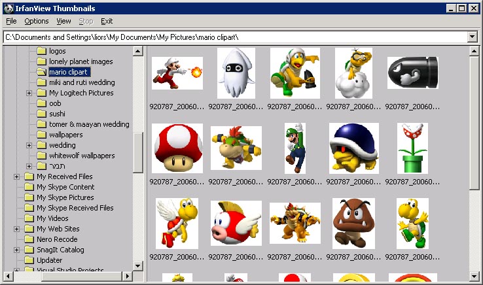
Task: Click the My Logitech Pictures folder icon
Action: (41, 93)
